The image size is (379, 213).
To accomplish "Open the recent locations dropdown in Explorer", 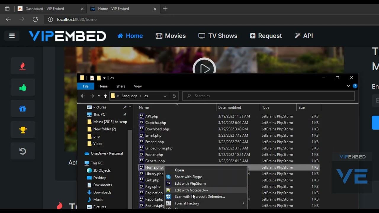I will coord(99,96).
